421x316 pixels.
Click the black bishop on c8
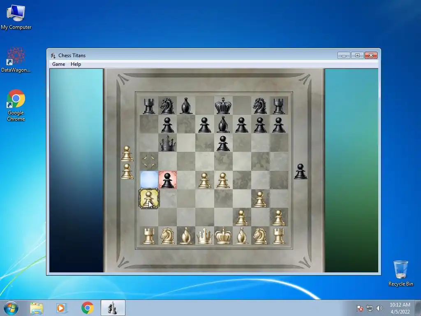(186, 106)
